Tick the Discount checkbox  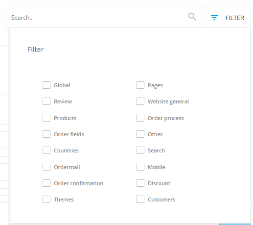click(x=140, y=183)
